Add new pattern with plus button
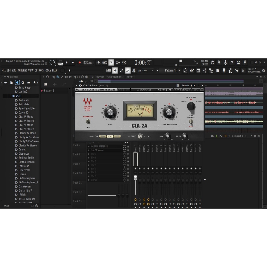Screen dimensions: 267x267 point(179,70)
